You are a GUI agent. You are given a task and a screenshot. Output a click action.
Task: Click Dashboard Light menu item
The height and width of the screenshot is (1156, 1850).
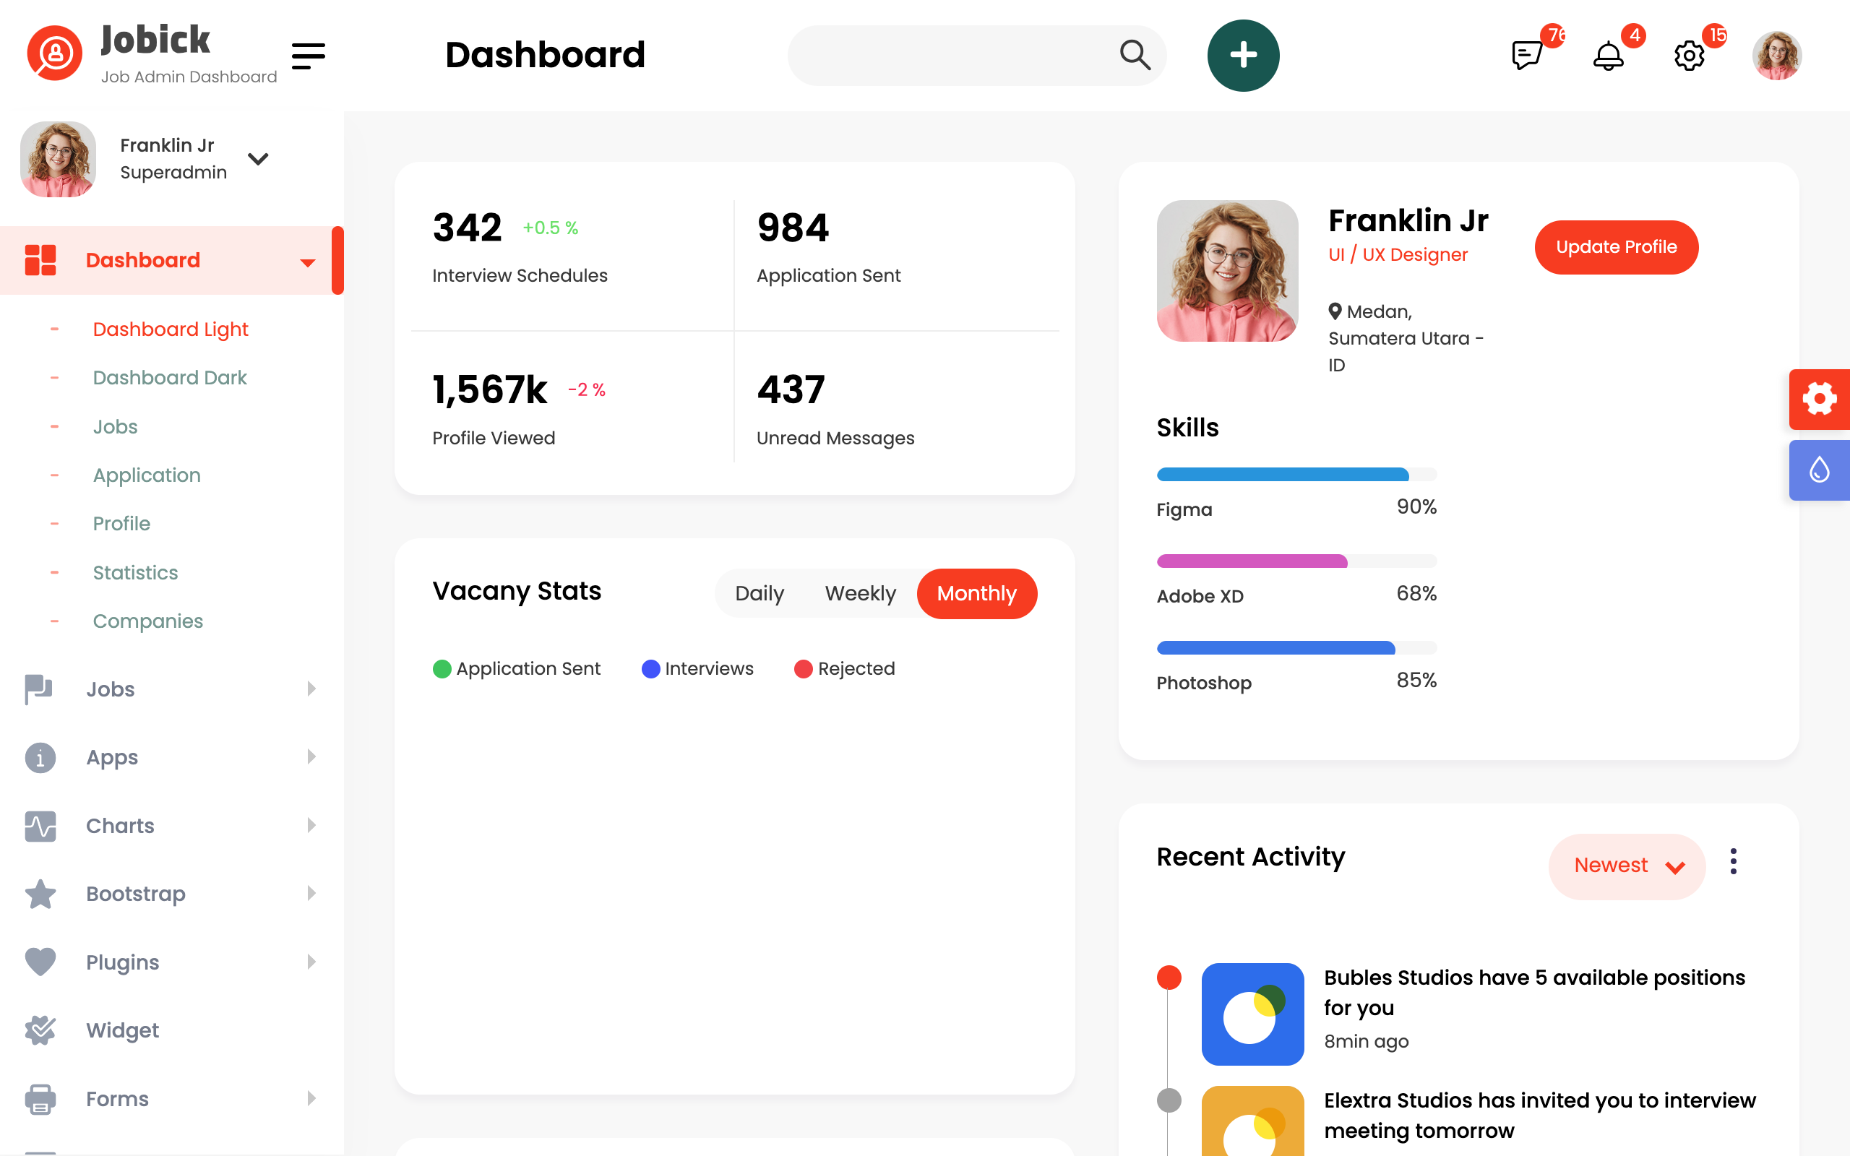[x=171, y=329]
